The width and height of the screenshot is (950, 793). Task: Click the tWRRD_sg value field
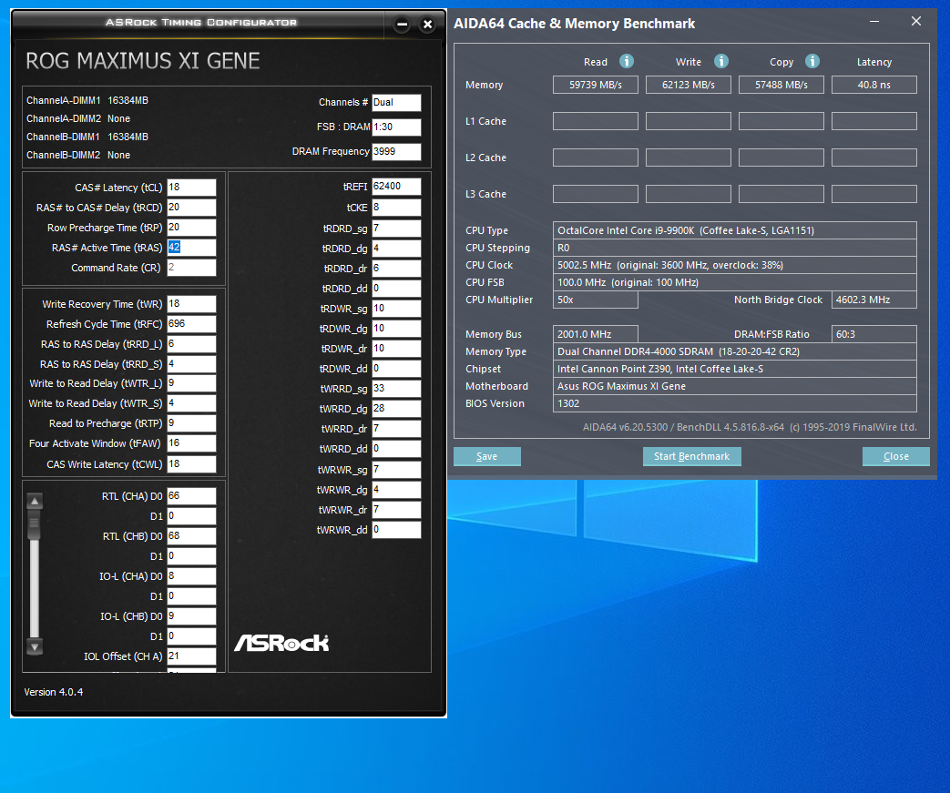[x=396, y=388]
